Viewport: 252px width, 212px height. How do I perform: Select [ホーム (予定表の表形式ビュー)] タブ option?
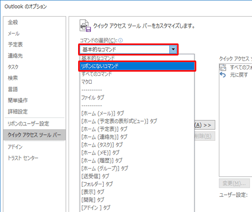click(137, 121)
